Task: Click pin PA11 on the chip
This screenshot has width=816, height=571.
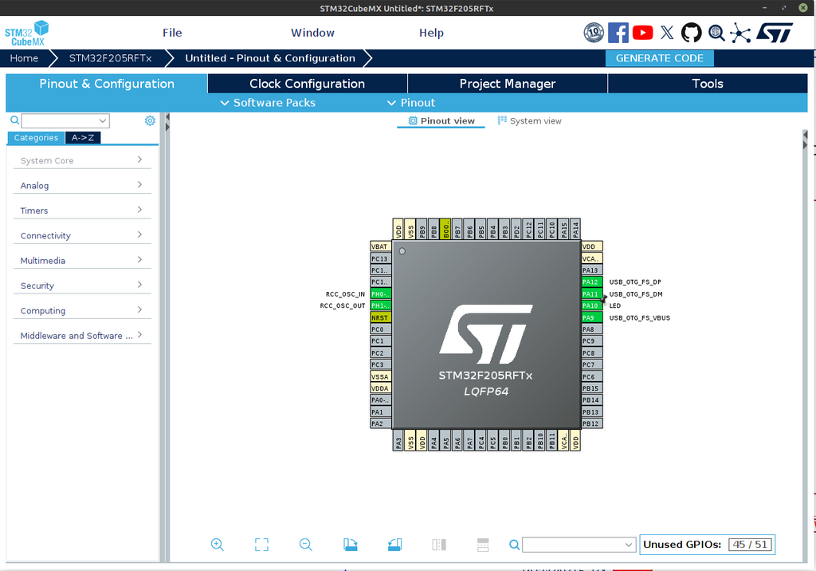Action: coord(592,293)
